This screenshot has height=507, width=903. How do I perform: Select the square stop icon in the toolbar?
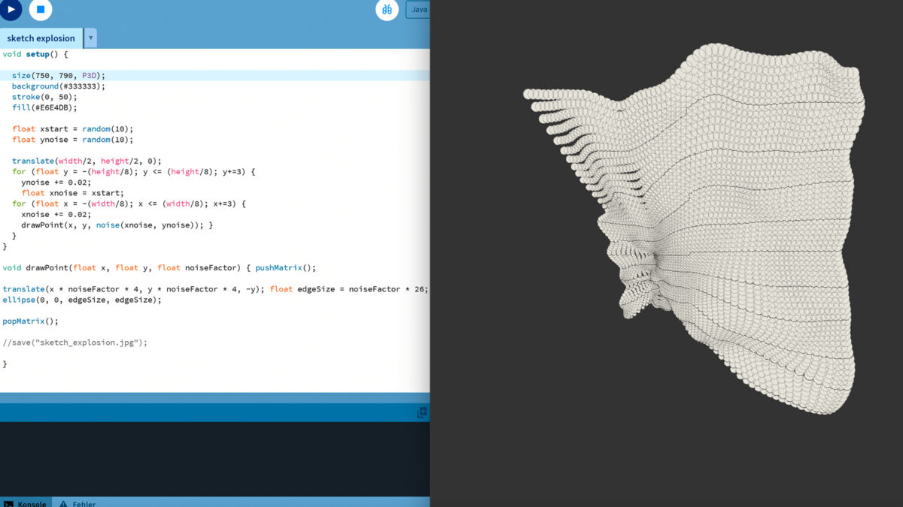(41, 10)
